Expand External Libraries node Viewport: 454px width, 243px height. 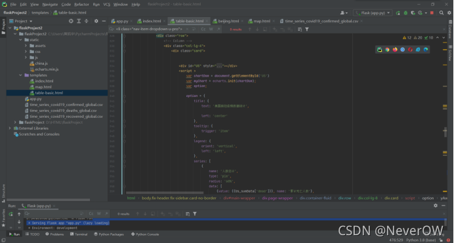[x=10, y=128]
